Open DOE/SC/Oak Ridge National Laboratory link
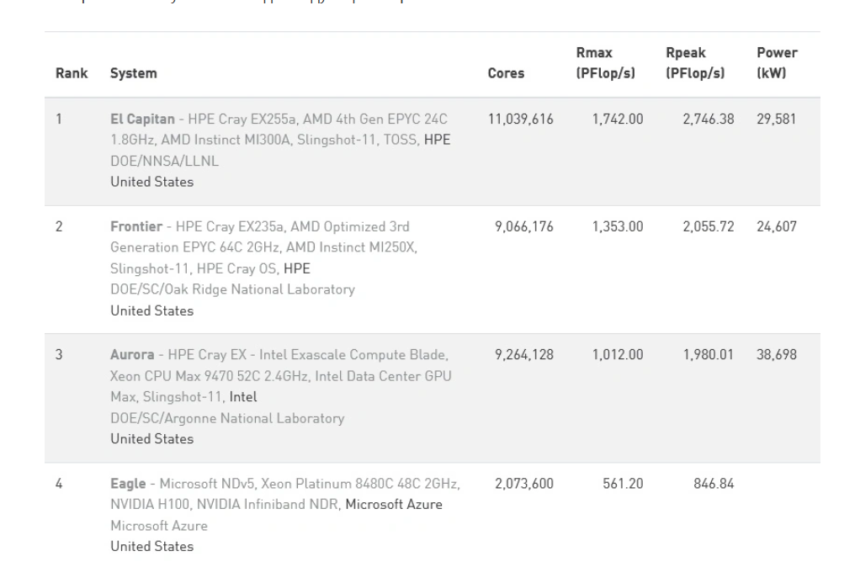The width and height of the screenshot is (855, 562). 232,289
